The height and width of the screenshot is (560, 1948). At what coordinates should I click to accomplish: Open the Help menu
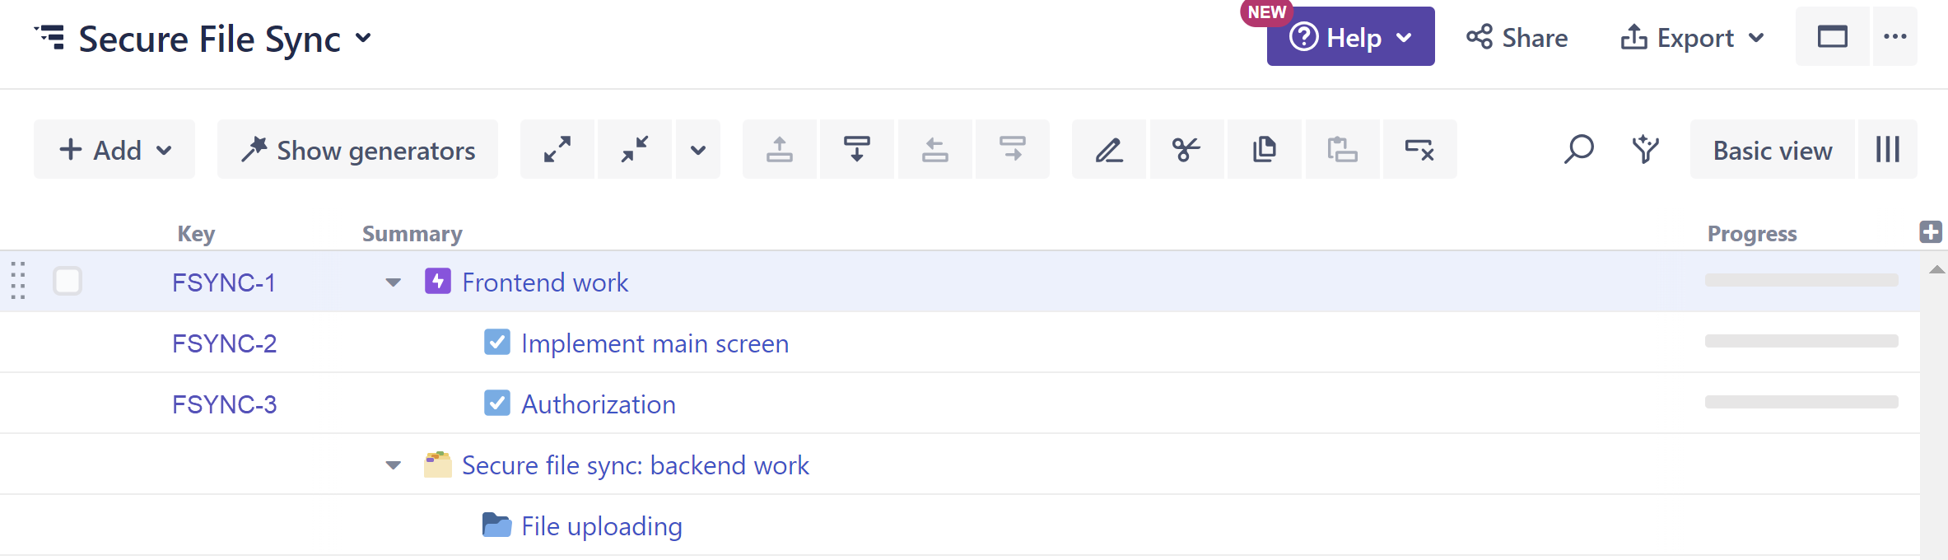[x=1350, y=38]
